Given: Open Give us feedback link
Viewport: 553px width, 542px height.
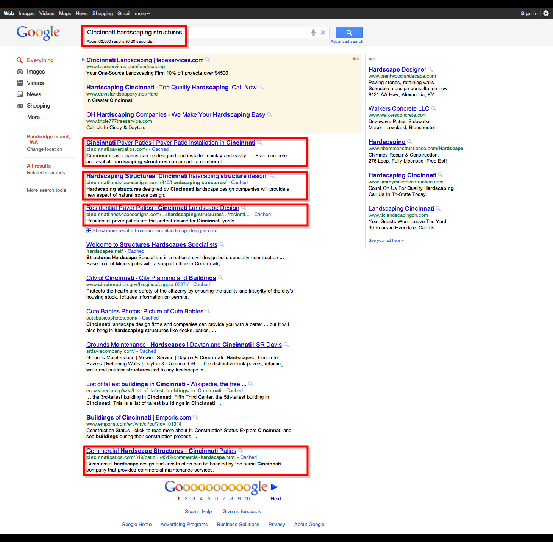Looking at the screenshot, I should click(x=242, y=512).
